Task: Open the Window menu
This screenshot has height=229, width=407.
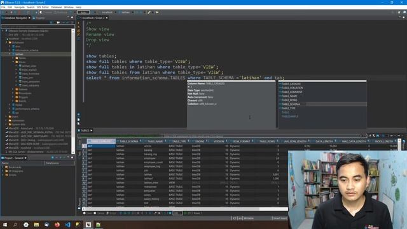Action: click(69, 7)
